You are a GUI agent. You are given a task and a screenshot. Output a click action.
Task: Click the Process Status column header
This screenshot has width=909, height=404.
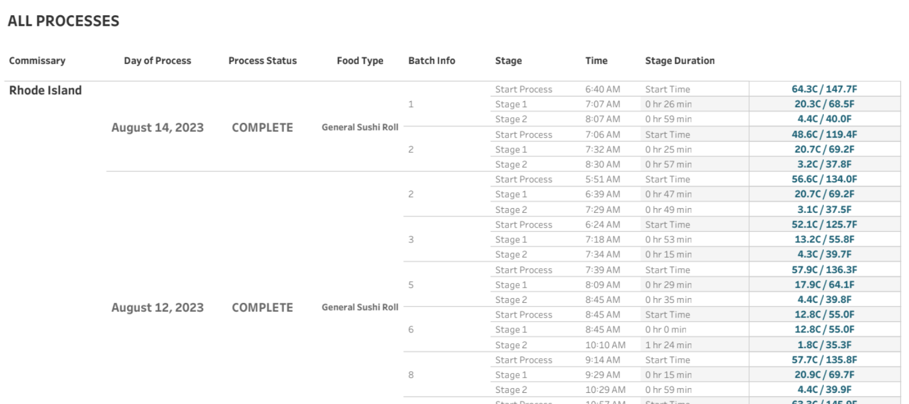263,61
